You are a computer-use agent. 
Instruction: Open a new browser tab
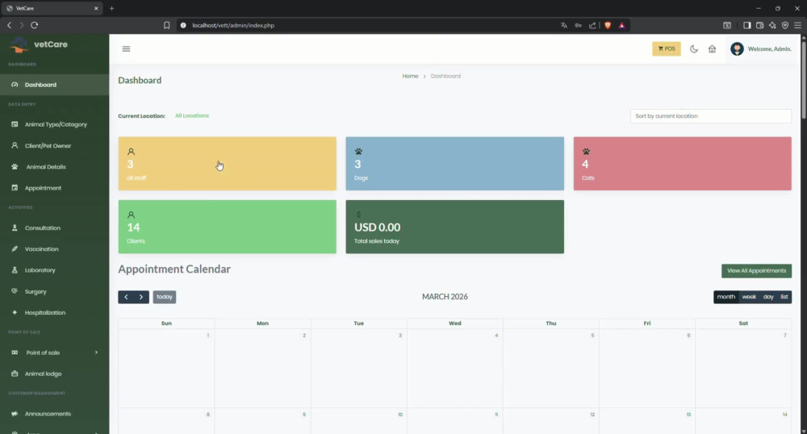click(x=111, y=8)
